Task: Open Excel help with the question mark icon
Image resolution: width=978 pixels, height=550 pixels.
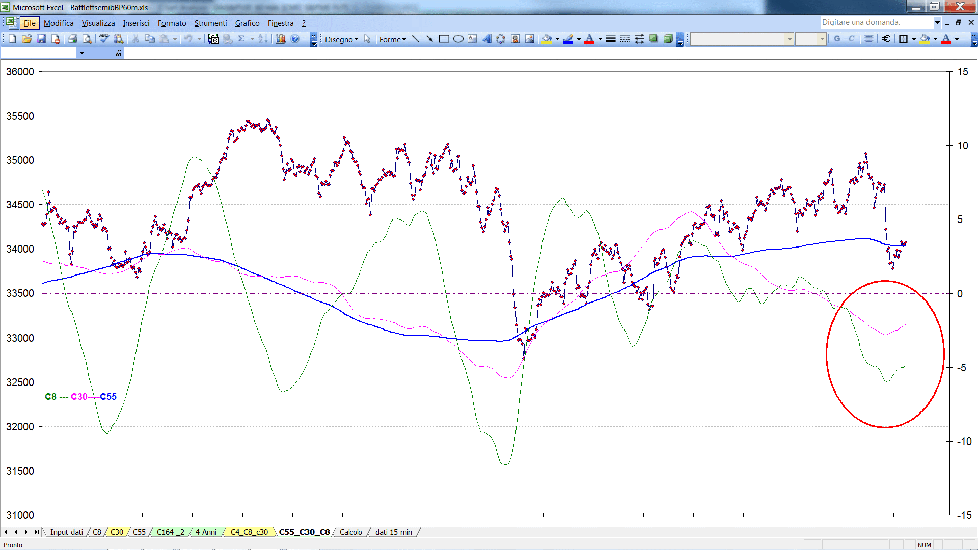Action: click(x=295, y=39)
